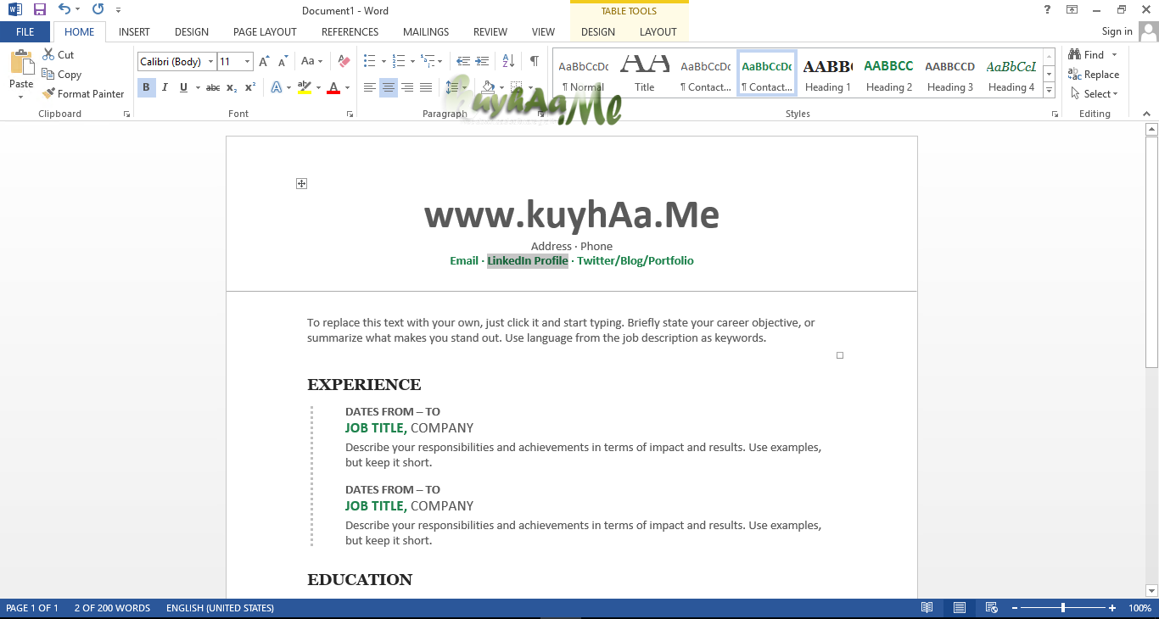The height and width of the screenshot is (619, 1159).
Task: Align text right
Action: (x=407, y=87)
